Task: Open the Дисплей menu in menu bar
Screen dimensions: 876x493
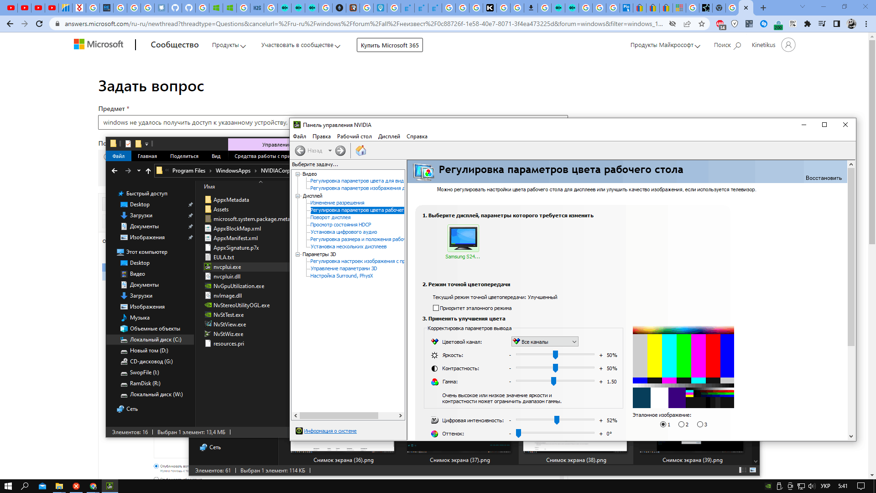Action: click(389, 136)
